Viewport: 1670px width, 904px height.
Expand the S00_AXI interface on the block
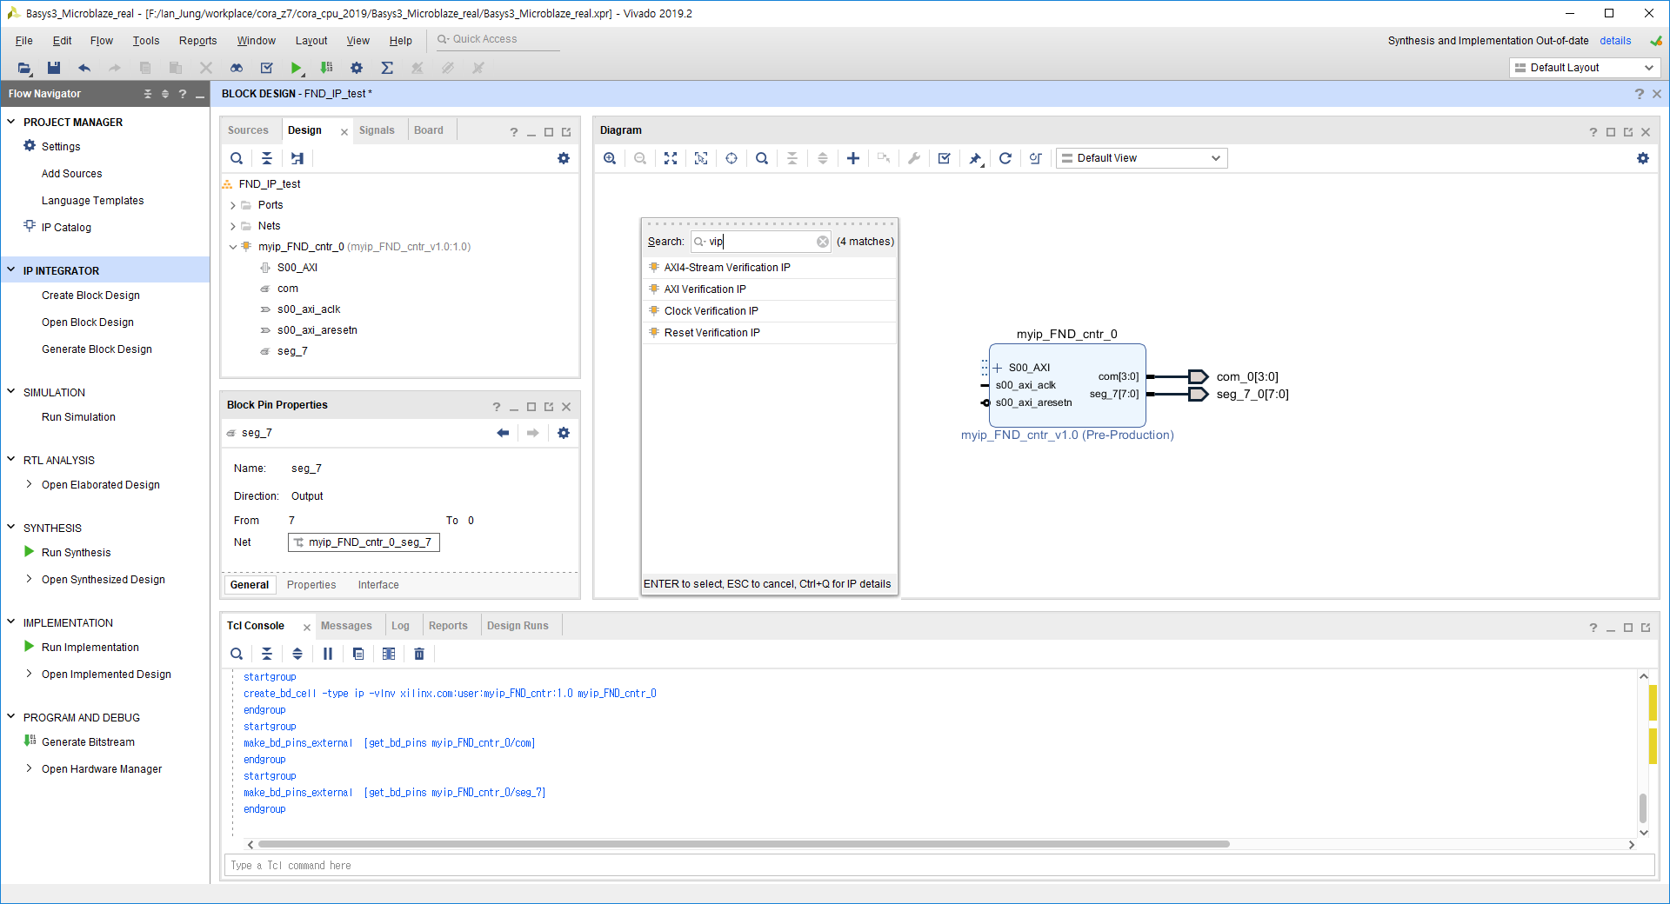(998, 368)
